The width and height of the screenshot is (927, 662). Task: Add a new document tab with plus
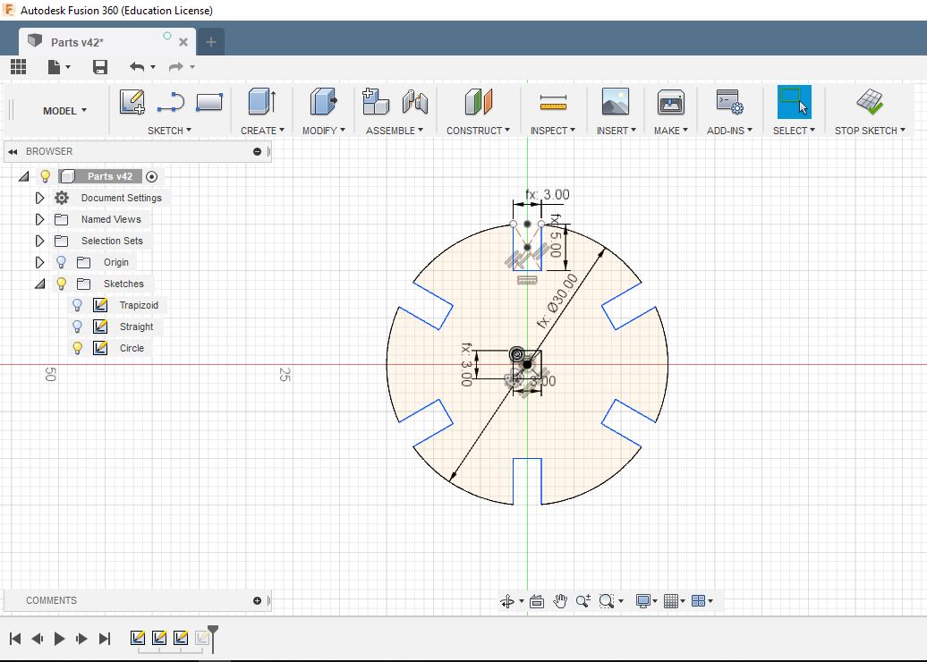(211, 42)
